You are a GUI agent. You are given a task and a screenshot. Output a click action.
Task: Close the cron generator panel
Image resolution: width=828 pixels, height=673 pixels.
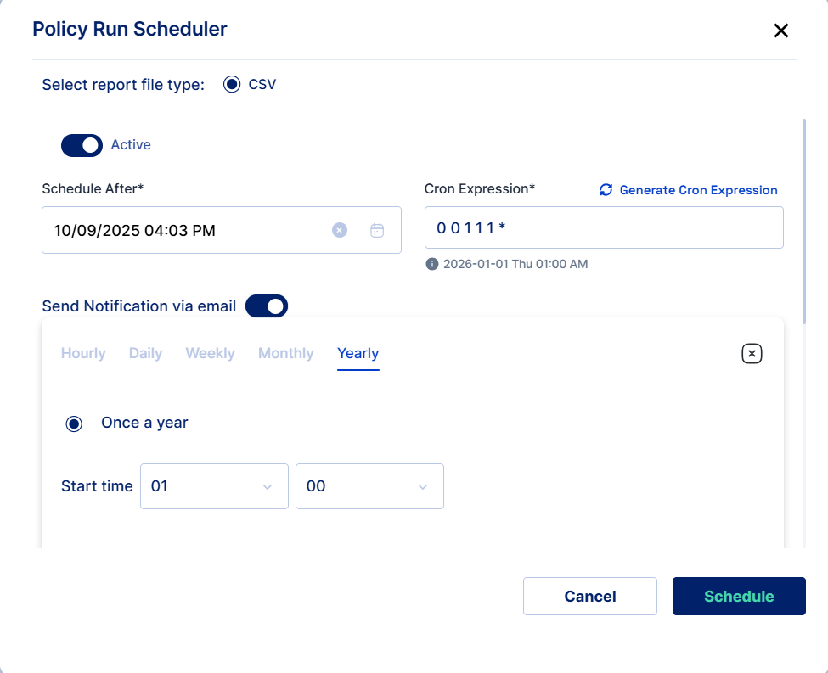pyautogui.click(x=752, y=354)
